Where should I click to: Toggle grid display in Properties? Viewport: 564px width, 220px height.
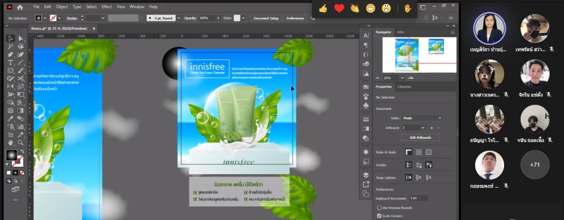tap(419, 152)
